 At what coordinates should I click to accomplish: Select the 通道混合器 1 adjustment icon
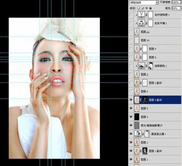click(137, 134)
